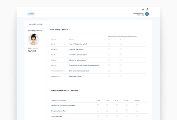Click the Frequency category cell
Viewport: 177px width, 120px height.
coord(54,49)
